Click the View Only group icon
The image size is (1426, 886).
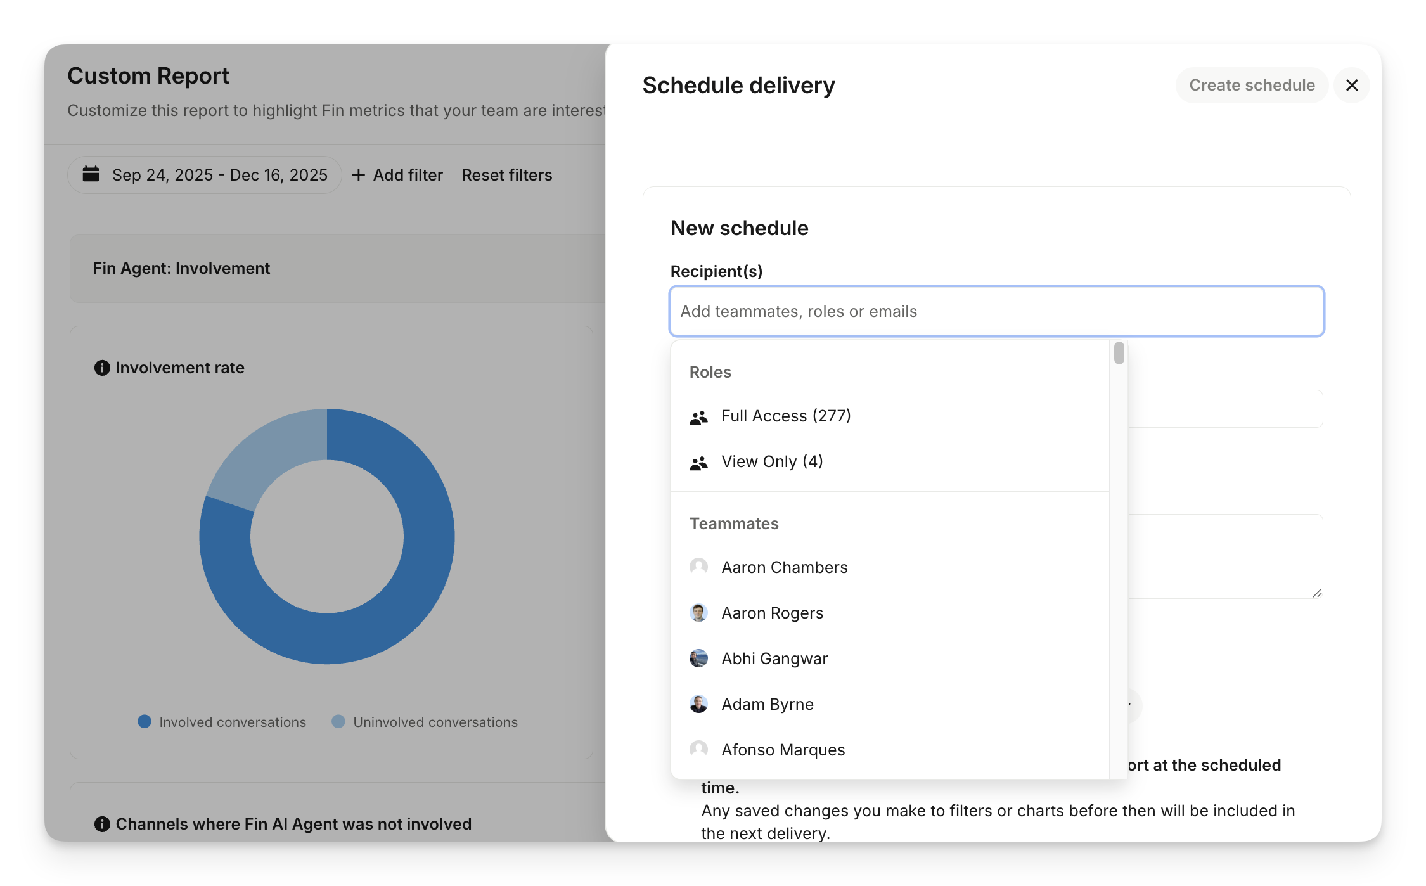click(698, 463)
